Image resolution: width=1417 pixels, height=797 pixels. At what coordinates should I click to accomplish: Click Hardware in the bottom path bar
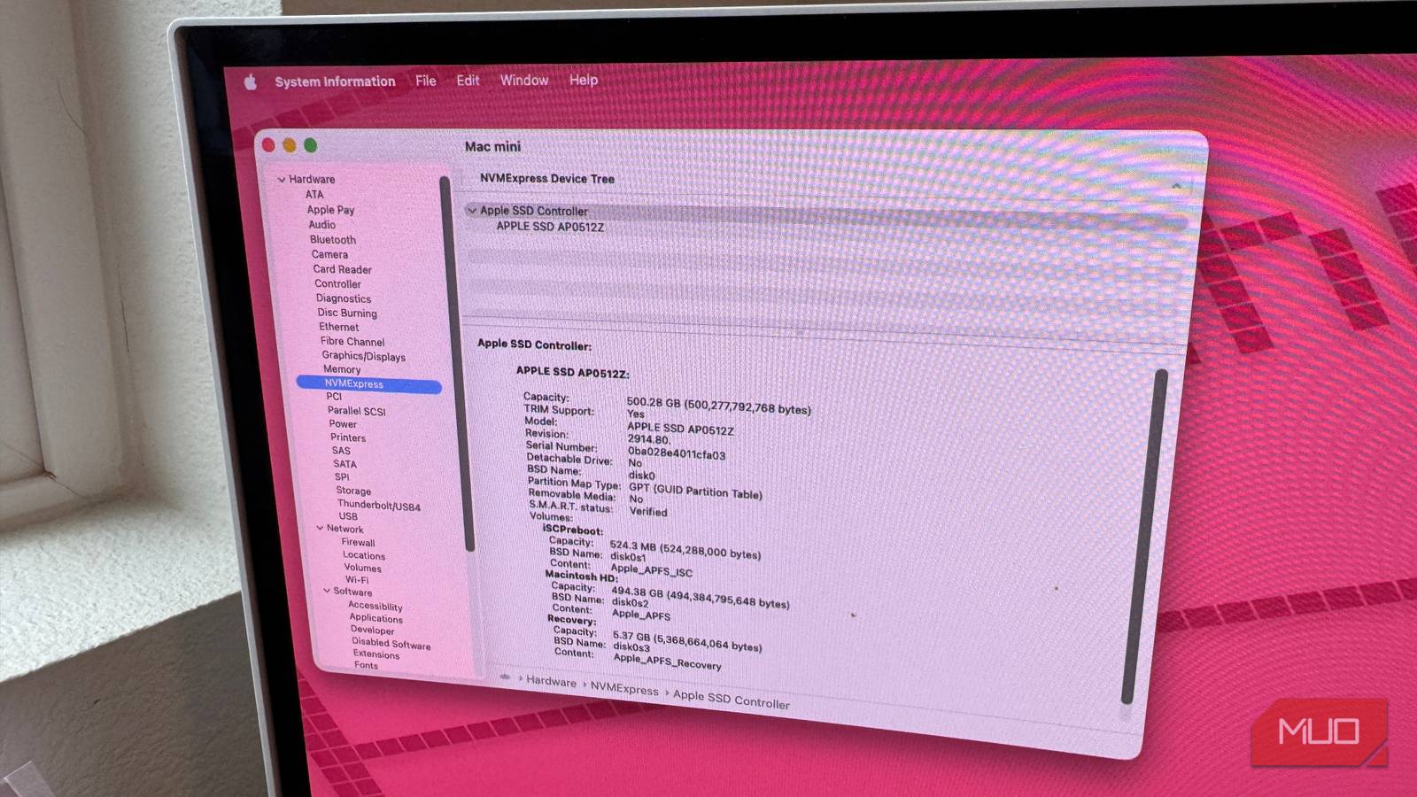pyautogui.click(x=551, y=681)
